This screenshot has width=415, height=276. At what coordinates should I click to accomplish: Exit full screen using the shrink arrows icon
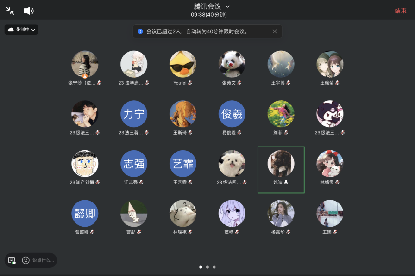(x=10, y=11)
